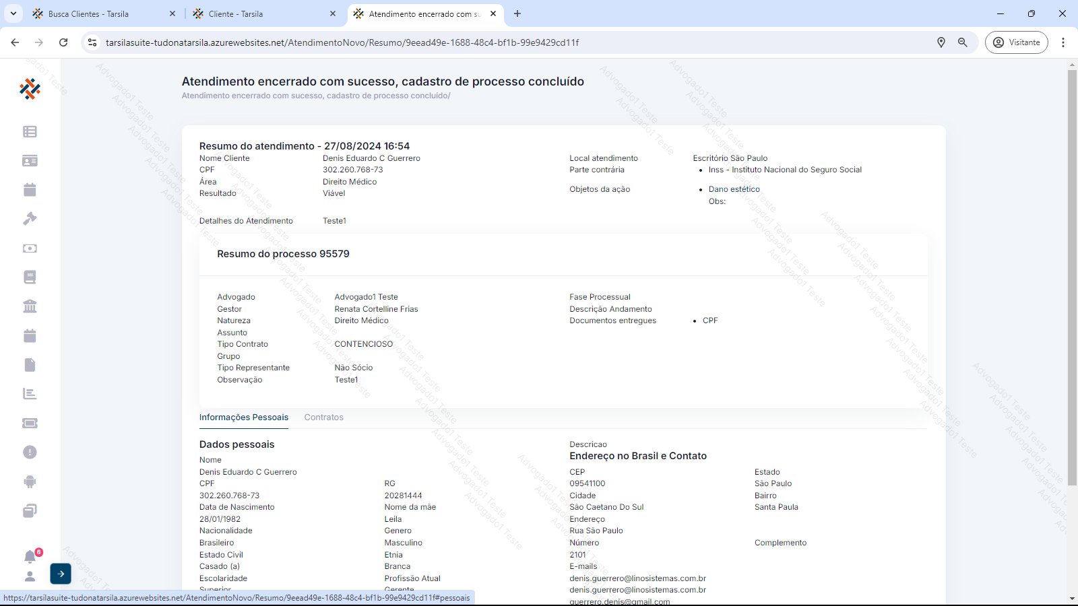The height and width of the screenshot is (606, 1078).
Task: Open notifications bell with red badge
Action: point(30,557)
